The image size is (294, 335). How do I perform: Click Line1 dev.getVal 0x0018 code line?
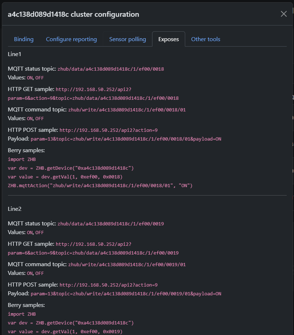pos(65,177)
